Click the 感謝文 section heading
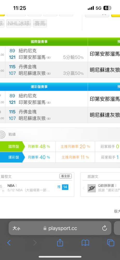The image size is (120, 260). [x=93, y=177]
